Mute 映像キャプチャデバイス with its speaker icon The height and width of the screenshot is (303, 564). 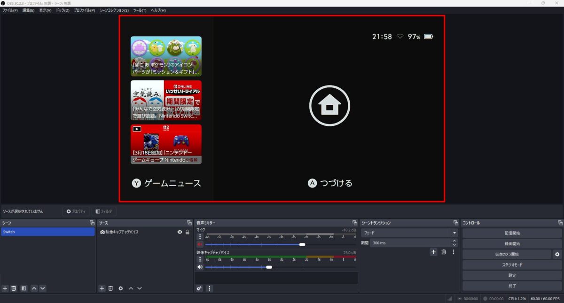tap(199, 266)
